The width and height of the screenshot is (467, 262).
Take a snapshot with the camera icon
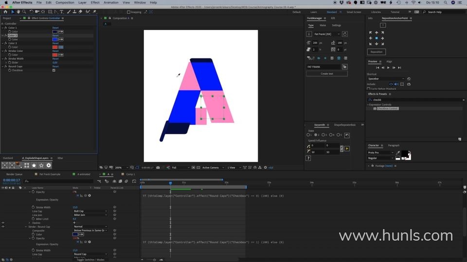158,167
